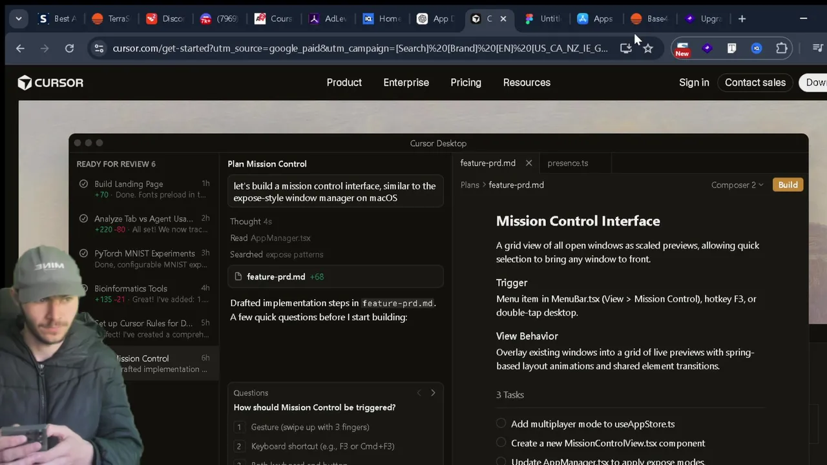Viewport: 827px width, 465px height.
Task: Select the presence.ts editor tab
Action: coord(568,163)
